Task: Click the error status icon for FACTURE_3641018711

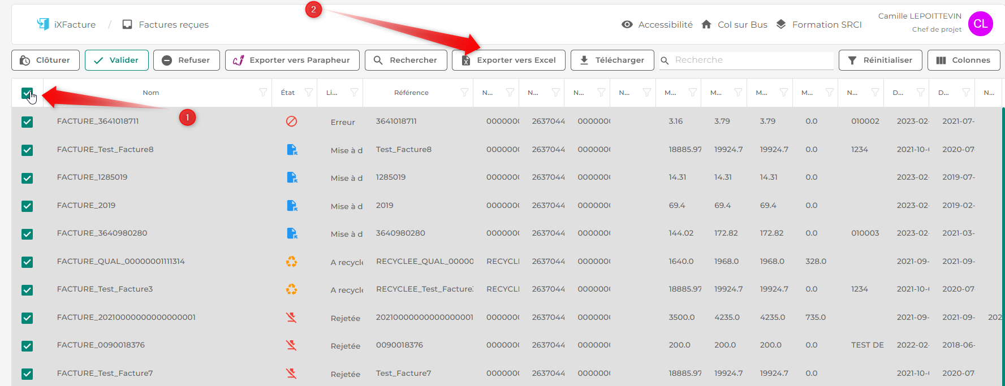Action: click(291, 122)
